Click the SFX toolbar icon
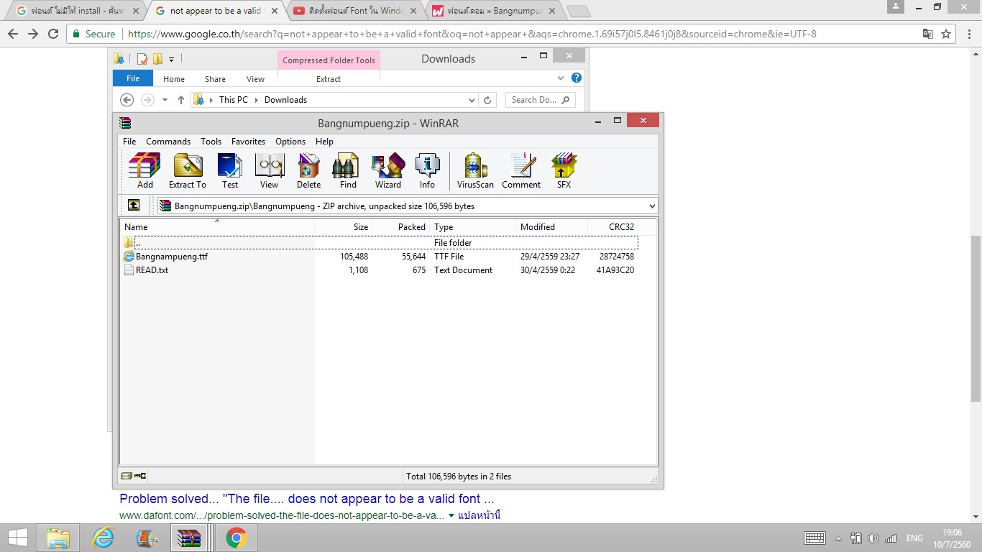The image size is (982, 552). coord(564,171)
